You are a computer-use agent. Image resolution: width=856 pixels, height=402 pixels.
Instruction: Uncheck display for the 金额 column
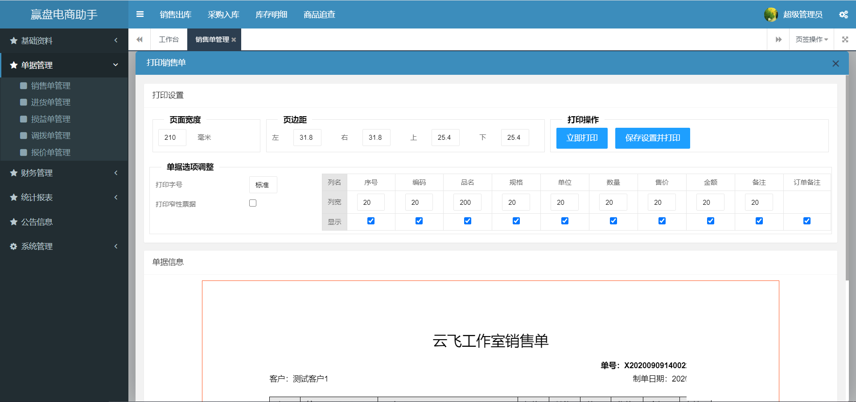(x=711, y=221)
